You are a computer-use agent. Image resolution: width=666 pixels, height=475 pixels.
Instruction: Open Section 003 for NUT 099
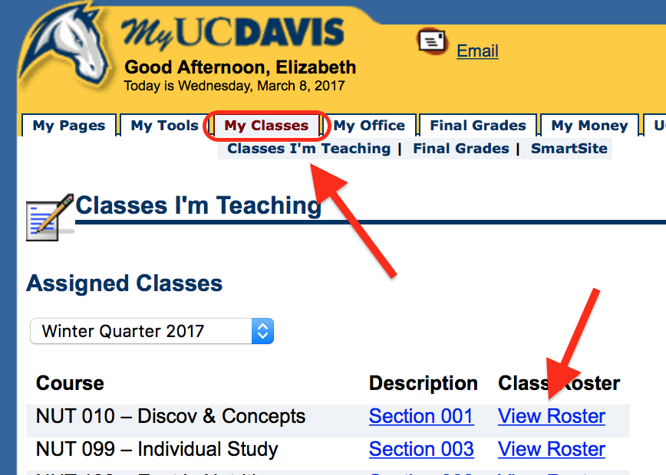pyautogui.click(x=421, y=449)
